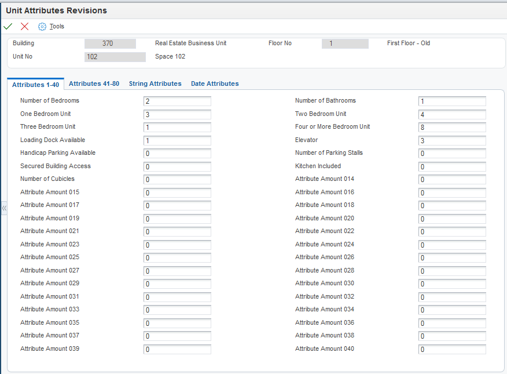Click the Attribute Amount 015 input
The image size is (507, 374).
click(177, 193)
